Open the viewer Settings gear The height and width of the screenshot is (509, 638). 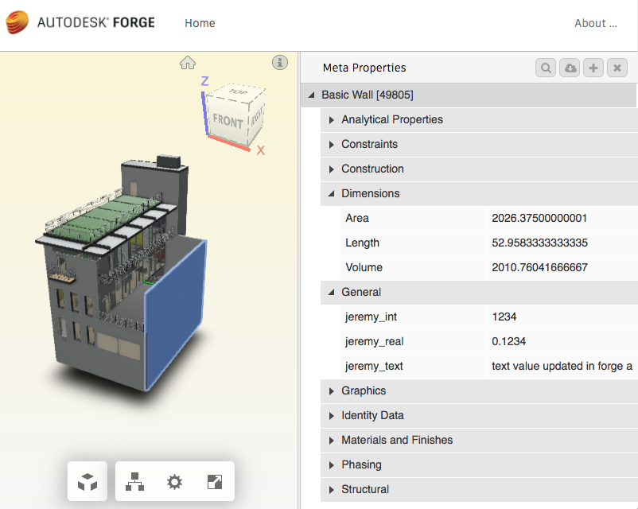point(174,481)
